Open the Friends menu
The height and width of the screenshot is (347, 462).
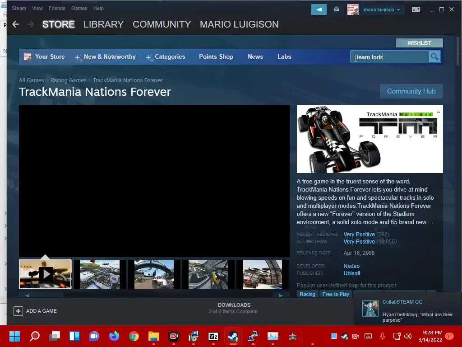57,8
